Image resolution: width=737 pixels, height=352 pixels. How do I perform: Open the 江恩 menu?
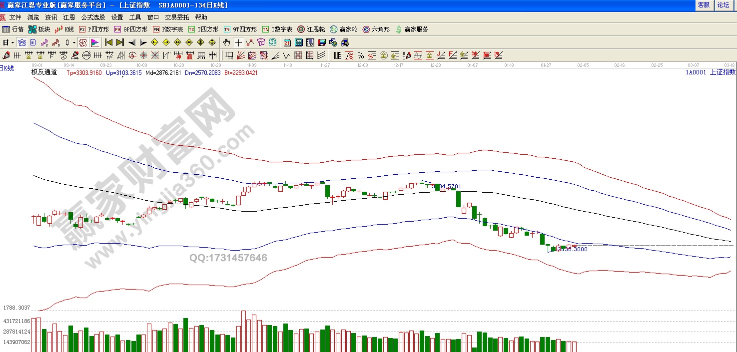pos(69,17)
